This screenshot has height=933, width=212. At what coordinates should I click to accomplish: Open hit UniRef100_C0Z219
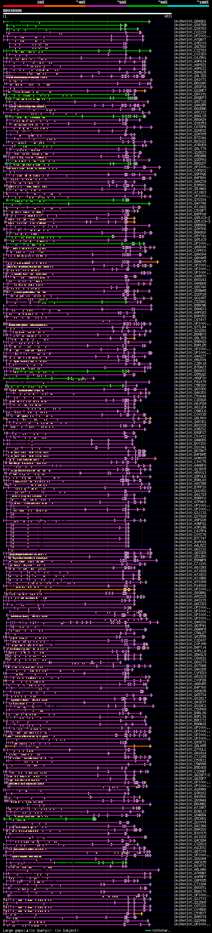coord(190,32)
